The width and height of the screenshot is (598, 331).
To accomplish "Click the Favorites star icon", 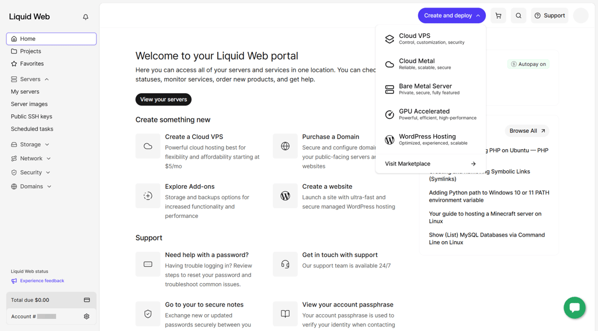I will [14, 64].
